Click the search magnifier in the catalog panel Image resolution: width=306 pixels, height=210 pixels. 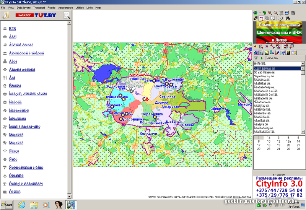(67, 16)
